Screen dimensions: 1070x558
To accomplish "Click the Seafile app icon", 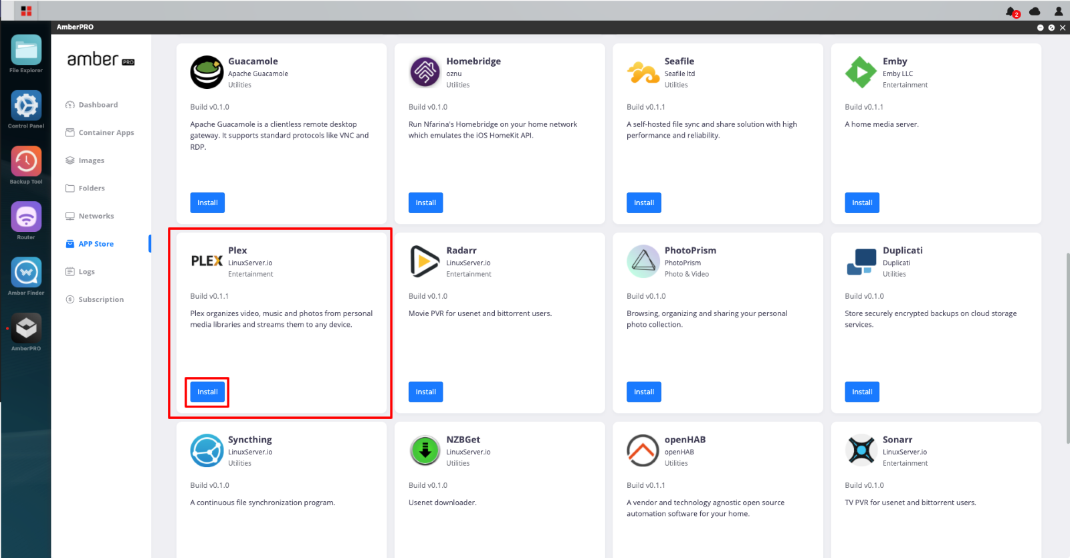I will coord(643,72).
